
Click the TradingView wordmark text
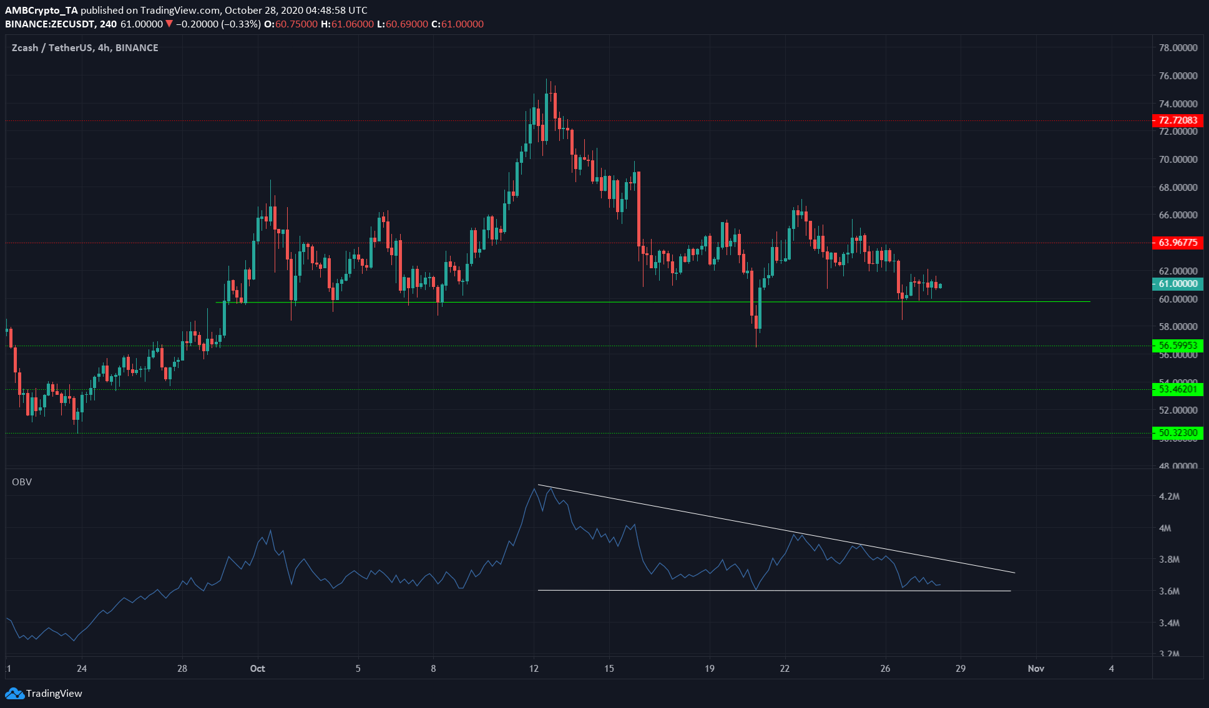tap(54, 694)
